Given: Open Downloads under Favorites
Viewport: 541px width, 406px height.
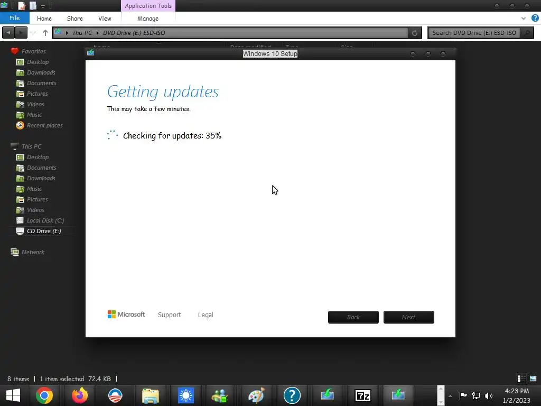Looking at the screenshot, I should click(x=41, y=72).
